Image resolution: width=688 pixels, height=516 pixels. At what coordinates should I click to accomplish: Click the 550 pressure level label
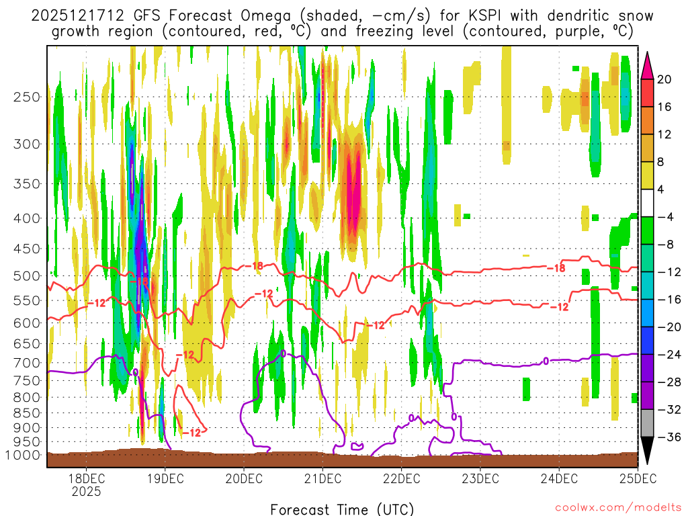tap(27, 300)
